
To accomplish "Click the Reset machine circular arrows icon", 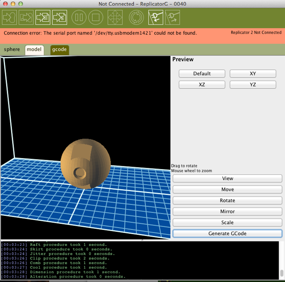I will pyautogui.click(x=136, y=17).
